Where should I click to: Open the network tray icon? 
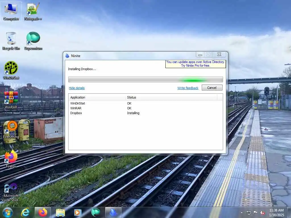(248, 213)
